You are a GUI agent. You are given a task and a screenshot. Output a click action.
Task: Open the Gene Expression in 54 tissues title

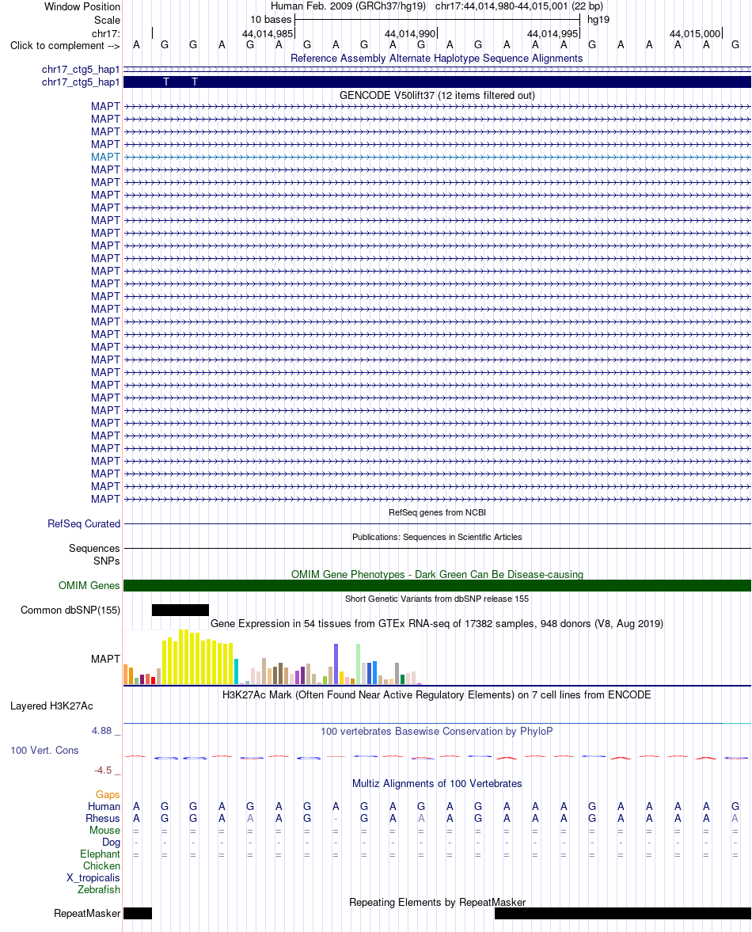click(437, 623)
